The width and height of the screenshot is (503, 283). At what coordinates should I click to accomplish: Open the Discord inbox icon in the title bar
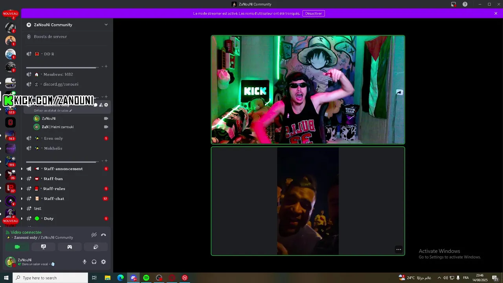(x=453, y=4)
